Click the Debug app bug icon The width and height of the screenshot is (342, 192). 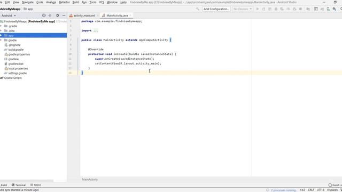click(276, 9)
